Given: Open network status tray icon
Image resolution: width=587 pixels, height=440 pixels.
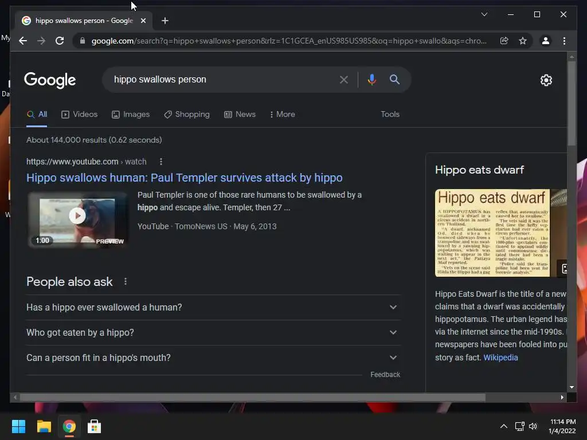Looking at the screenshot, I should pos(519,426).
